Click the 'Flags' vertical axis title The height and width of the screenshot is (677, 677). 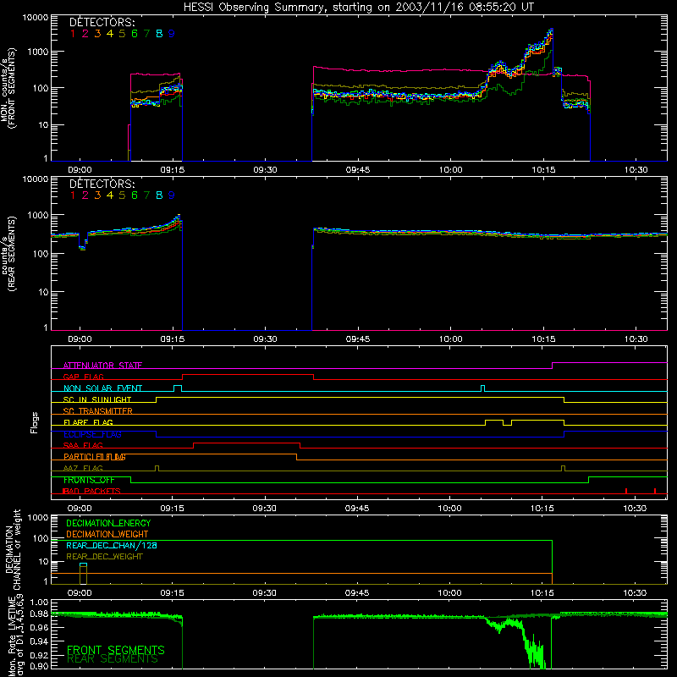(x=34, y=422)
